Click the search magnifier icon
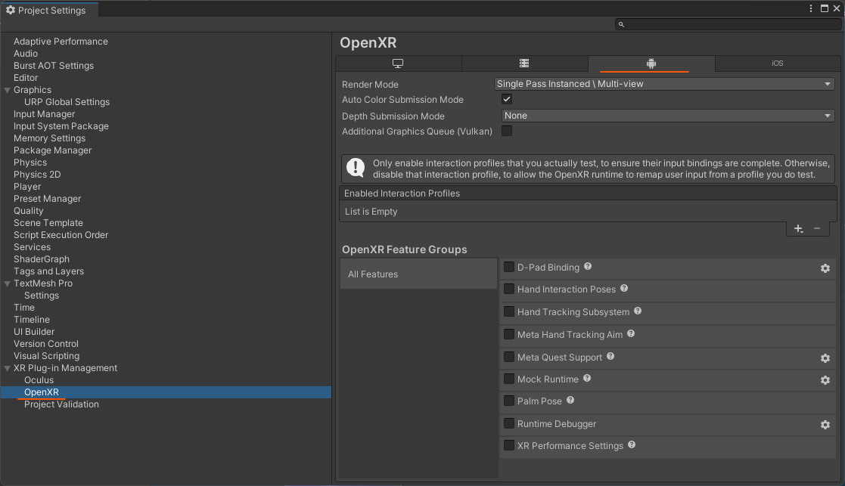This screenshot has height=486, width=845. pyautogui.click(x=621, y=24)
